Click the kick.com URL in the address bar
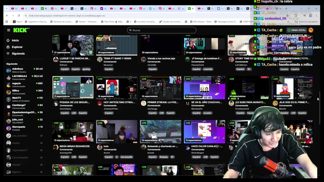324x182 pixels. click(x=67, y=16)
